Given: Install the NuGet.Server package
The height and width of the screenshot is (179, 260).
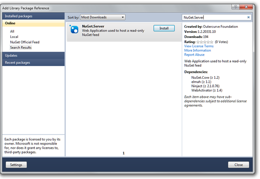Looking at the screenshot, I should tap(164, 28).
